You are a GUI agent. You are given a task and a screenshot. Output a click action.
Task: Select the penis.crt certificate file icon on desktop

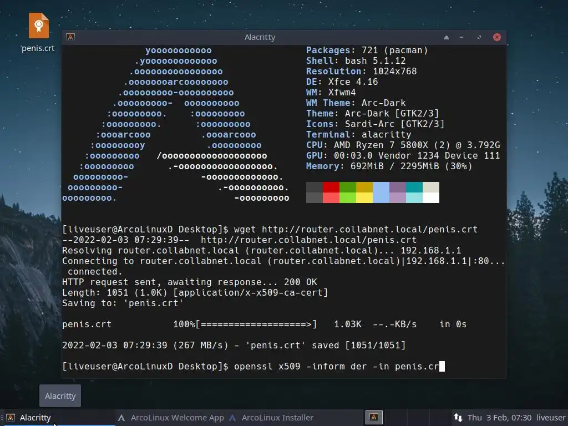point(39,26)
